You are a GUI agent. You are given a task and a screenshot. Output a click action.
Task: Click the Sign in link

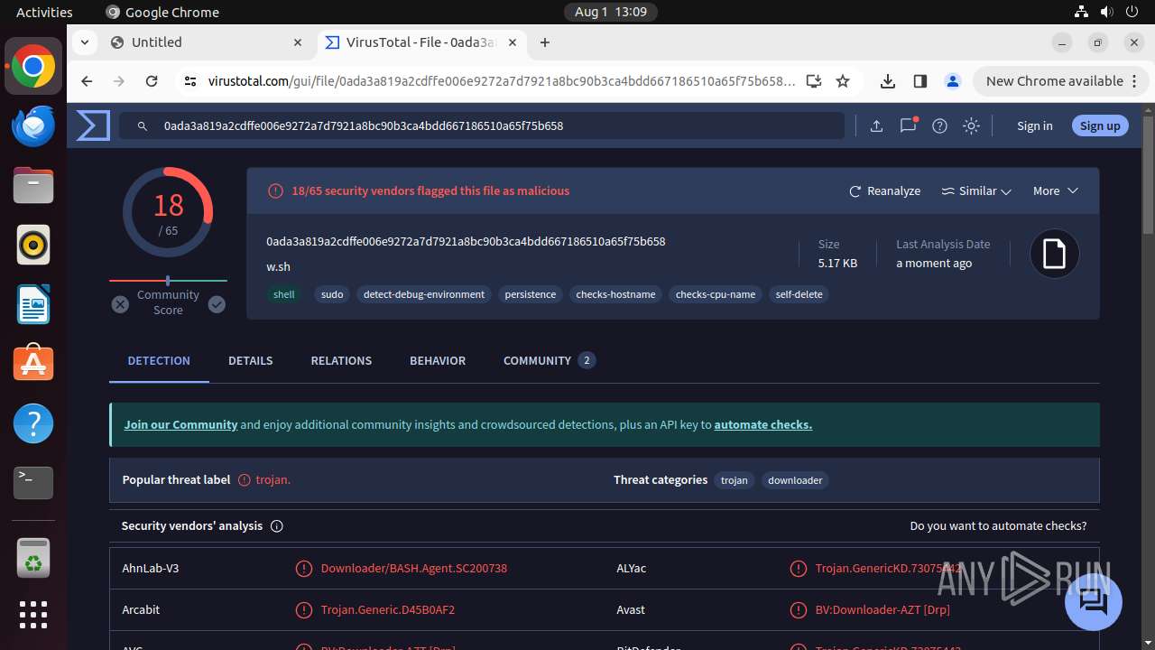point(1035,126)
